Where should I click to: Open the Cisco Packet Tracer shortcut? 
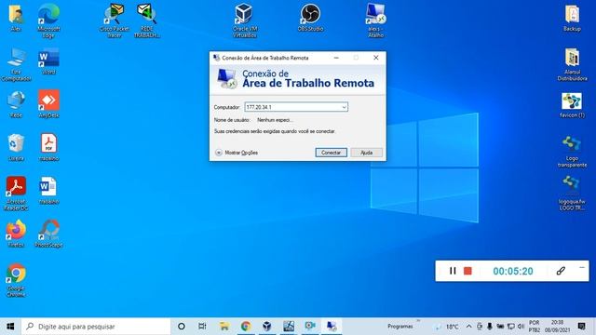click(114, 20)
